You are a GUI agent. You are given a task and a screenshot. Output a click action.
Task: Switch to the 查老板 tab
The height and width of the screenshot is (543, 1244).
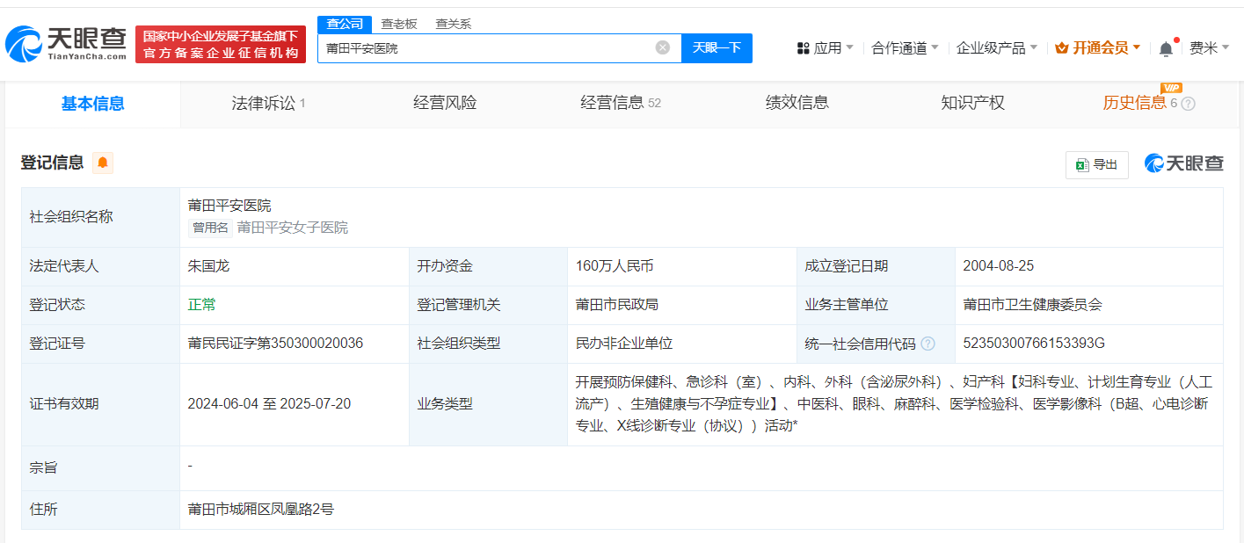[x=398, y=24]
